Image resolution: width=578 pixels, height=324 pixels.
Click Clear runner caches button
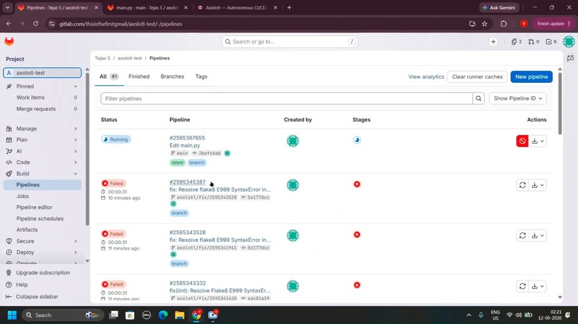point(477,77)
